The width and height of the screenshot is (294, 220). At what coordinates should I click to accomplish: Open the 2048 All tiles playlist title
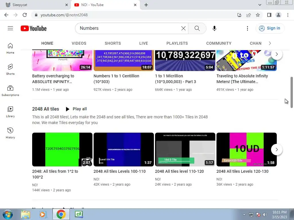[x=46, y=109]
